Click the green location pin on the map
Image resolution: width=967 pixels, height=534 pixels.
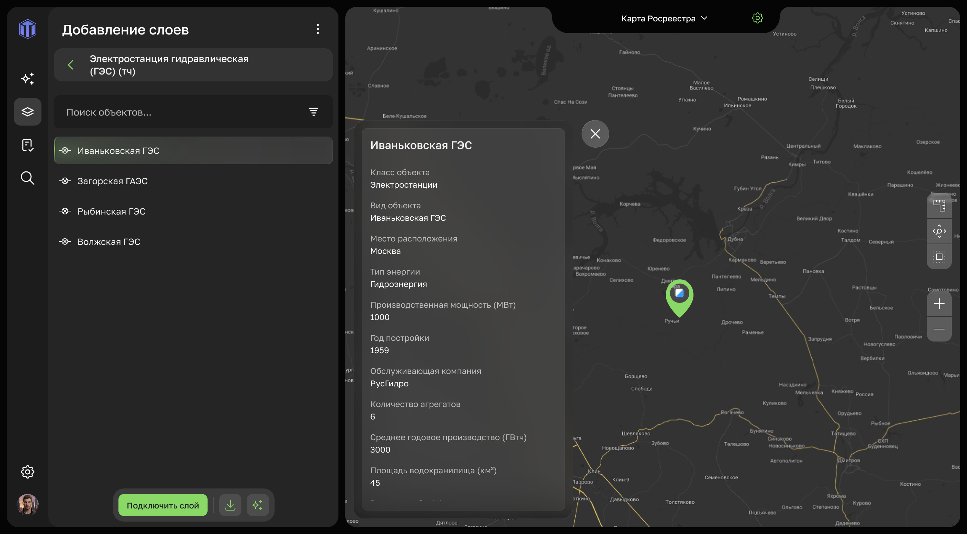tap(679, 298)
